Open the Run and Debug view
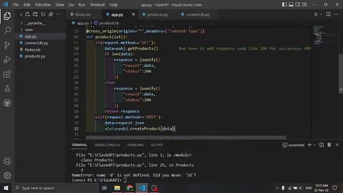Image resolution: width=343 pixels, height=193 pixels. pos(7,60)
